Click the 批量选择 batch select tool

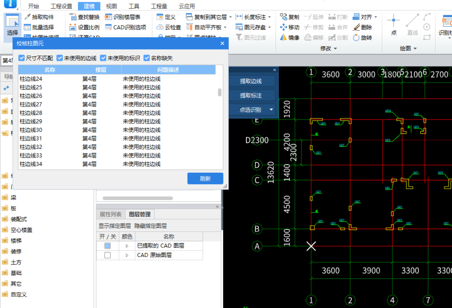[x=39, y=27]
